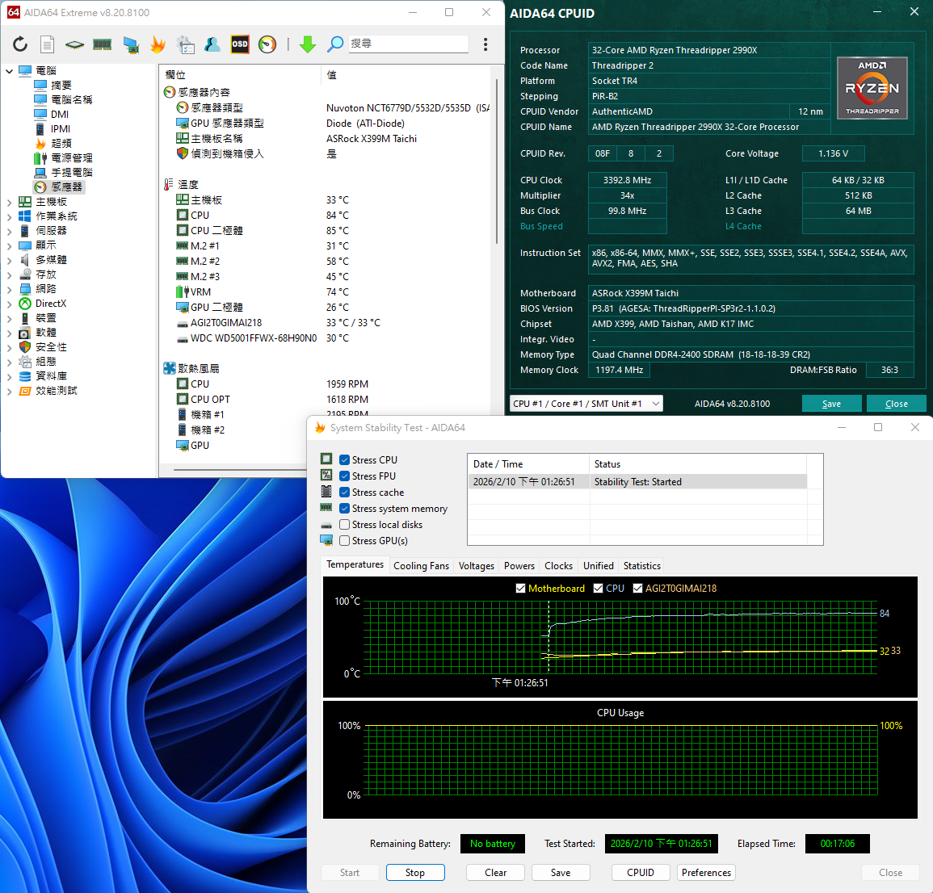
Task: Expand the 主機板 tree node
Action: (10, 202)
